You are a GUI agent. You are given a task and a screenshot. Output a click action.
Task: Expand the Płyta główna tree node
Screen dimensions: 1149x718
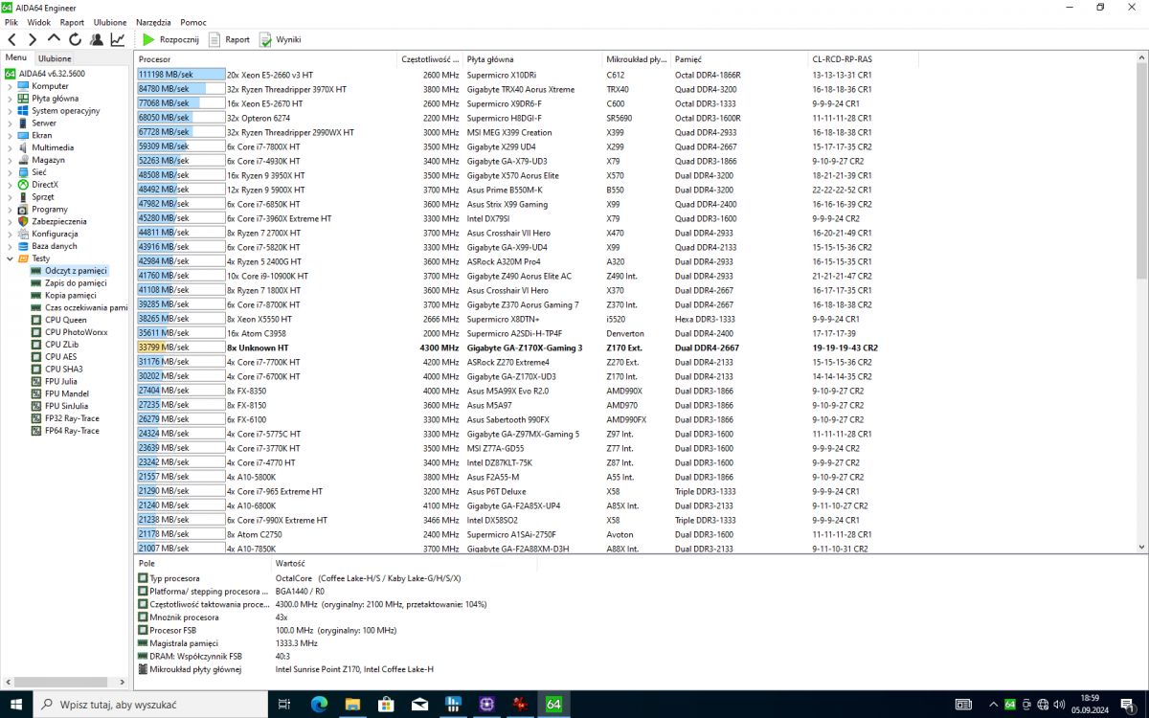click(x=11, y=99)
